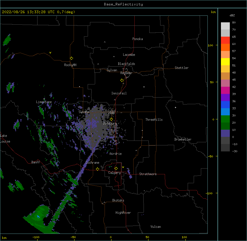Click the RockyMH label
This screenshot has width=247, height=241.
click(70, 65)
